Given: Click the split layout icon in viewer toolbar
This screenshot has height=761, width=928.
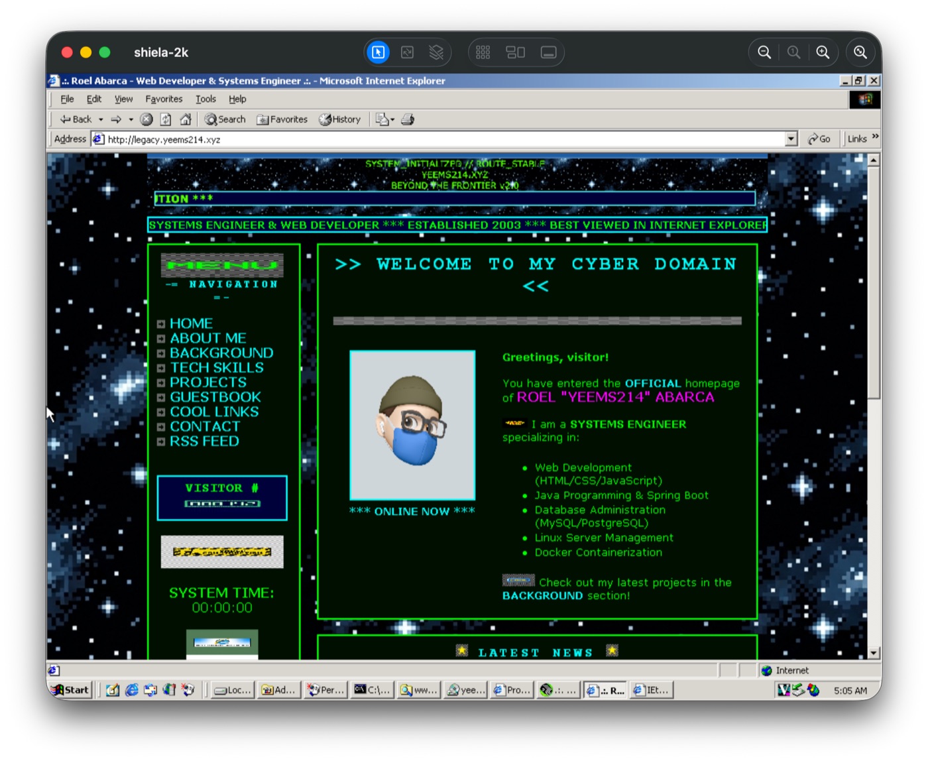Looking at the screenshot, I should tap(516, 52).
